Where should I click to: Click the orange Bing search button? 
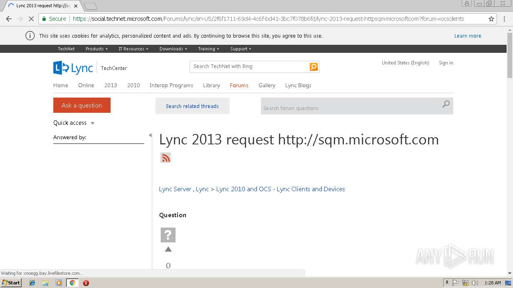tap(314, 67)
